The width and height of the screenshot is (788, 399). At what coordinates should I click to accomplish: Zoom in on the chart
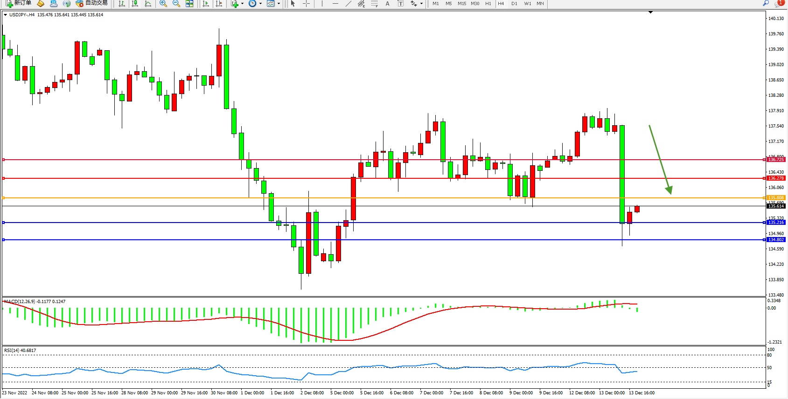coord(163,4)
